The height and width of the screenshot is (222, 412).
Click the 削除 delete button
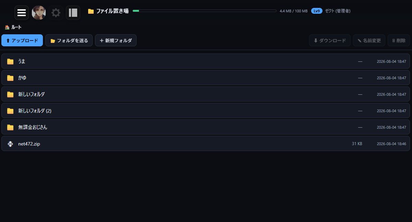pyautogui.click(x=399, y=40)
